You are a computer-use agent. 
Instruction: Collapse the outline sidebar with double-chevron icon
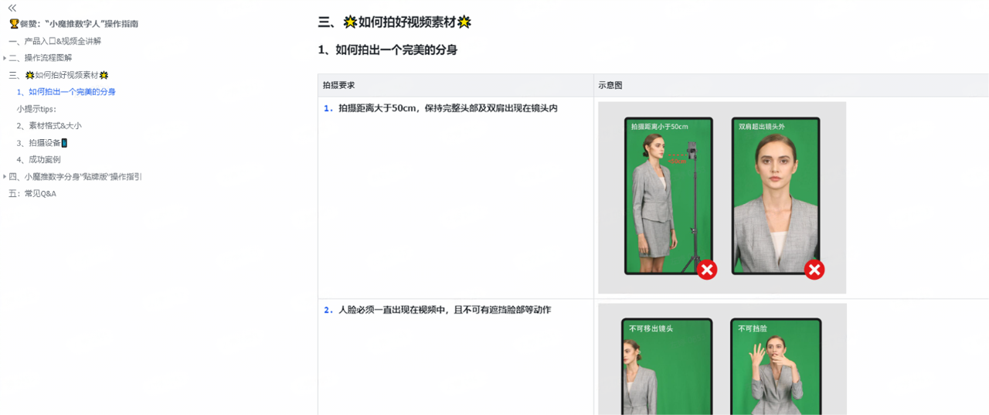point(12,8)
